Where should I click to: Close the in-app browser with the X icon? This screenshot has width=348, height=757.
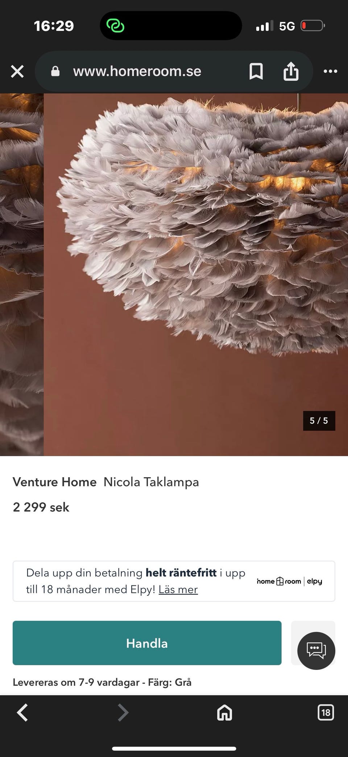point(17,71)
